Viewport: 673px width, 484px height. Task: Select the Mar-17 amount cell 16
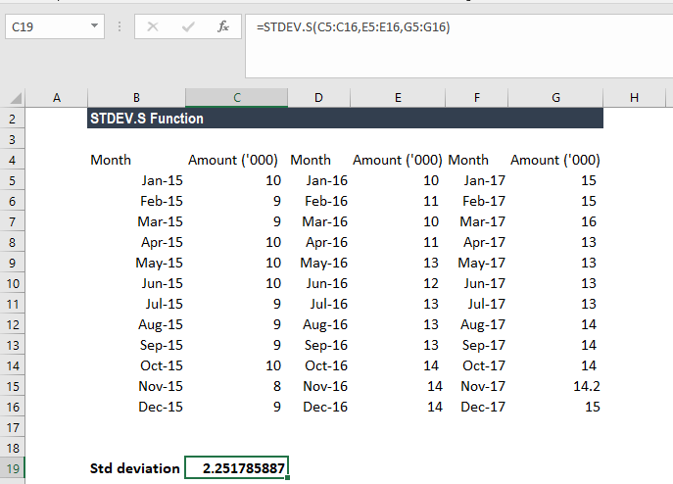click(555, 221)
